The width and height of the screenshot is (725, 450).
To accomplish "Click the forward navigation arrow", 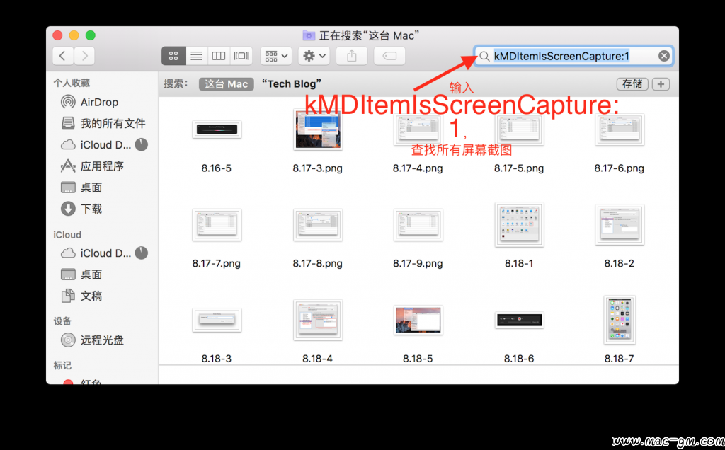I will (84, 56).
